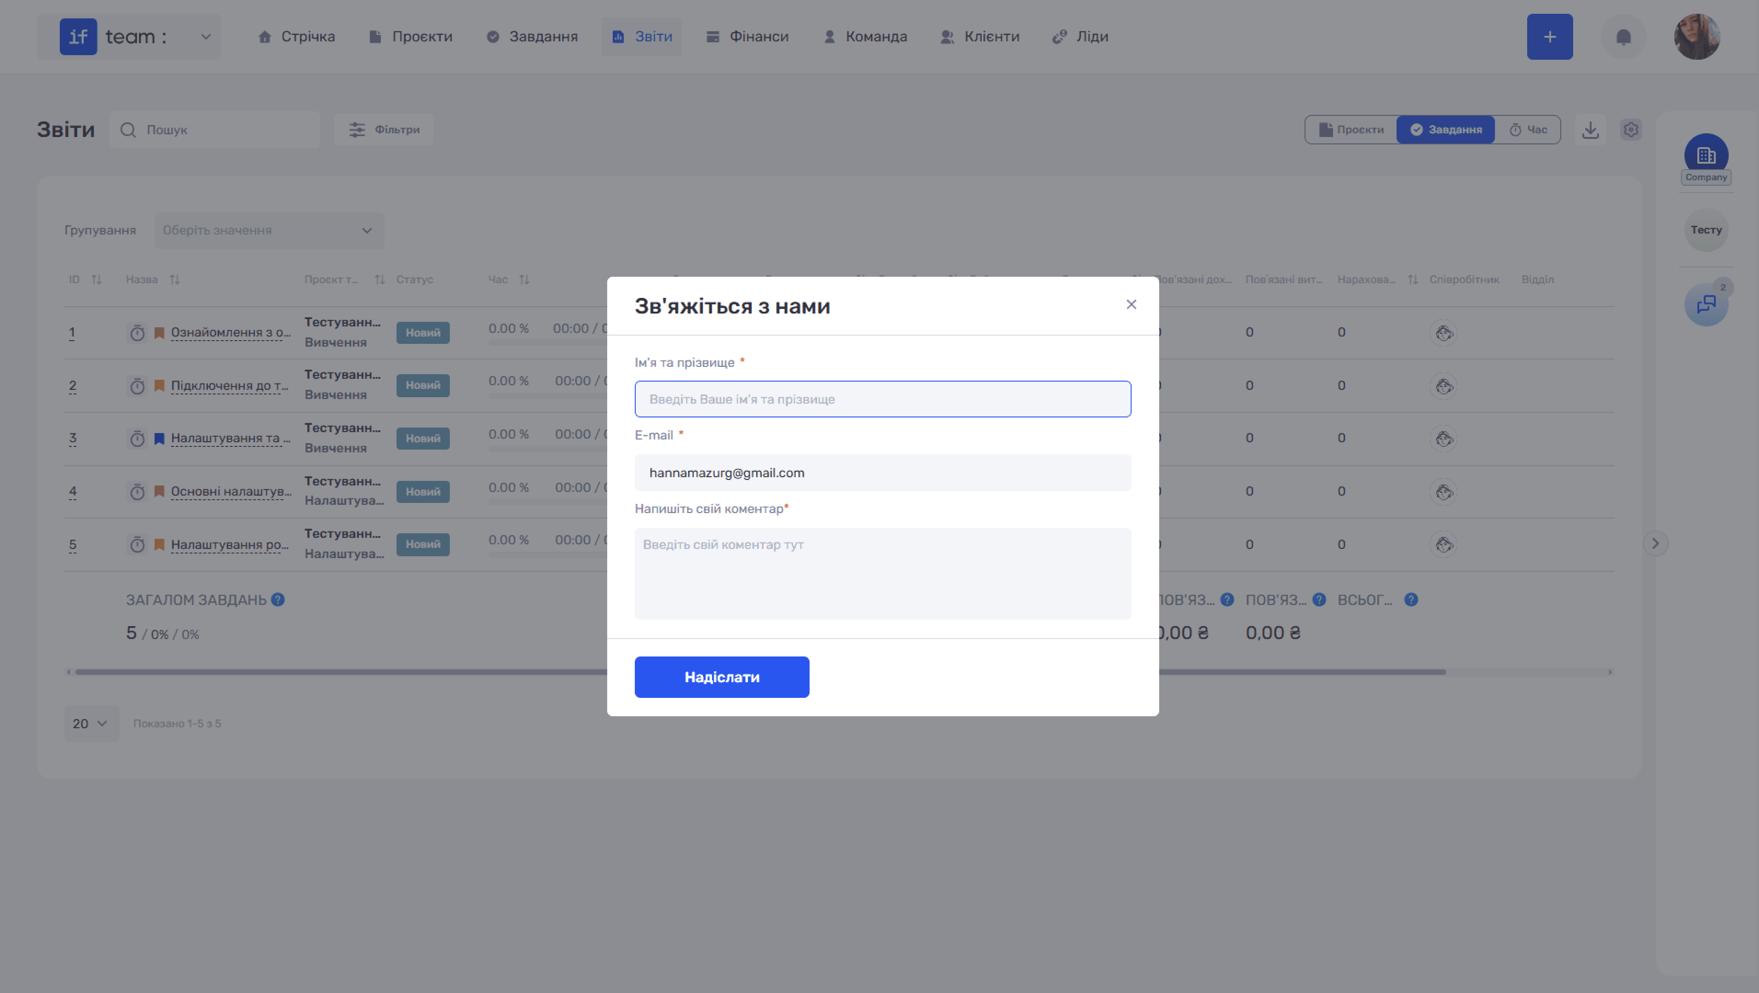Open task link Підключення до т...

tap(230, 386)
